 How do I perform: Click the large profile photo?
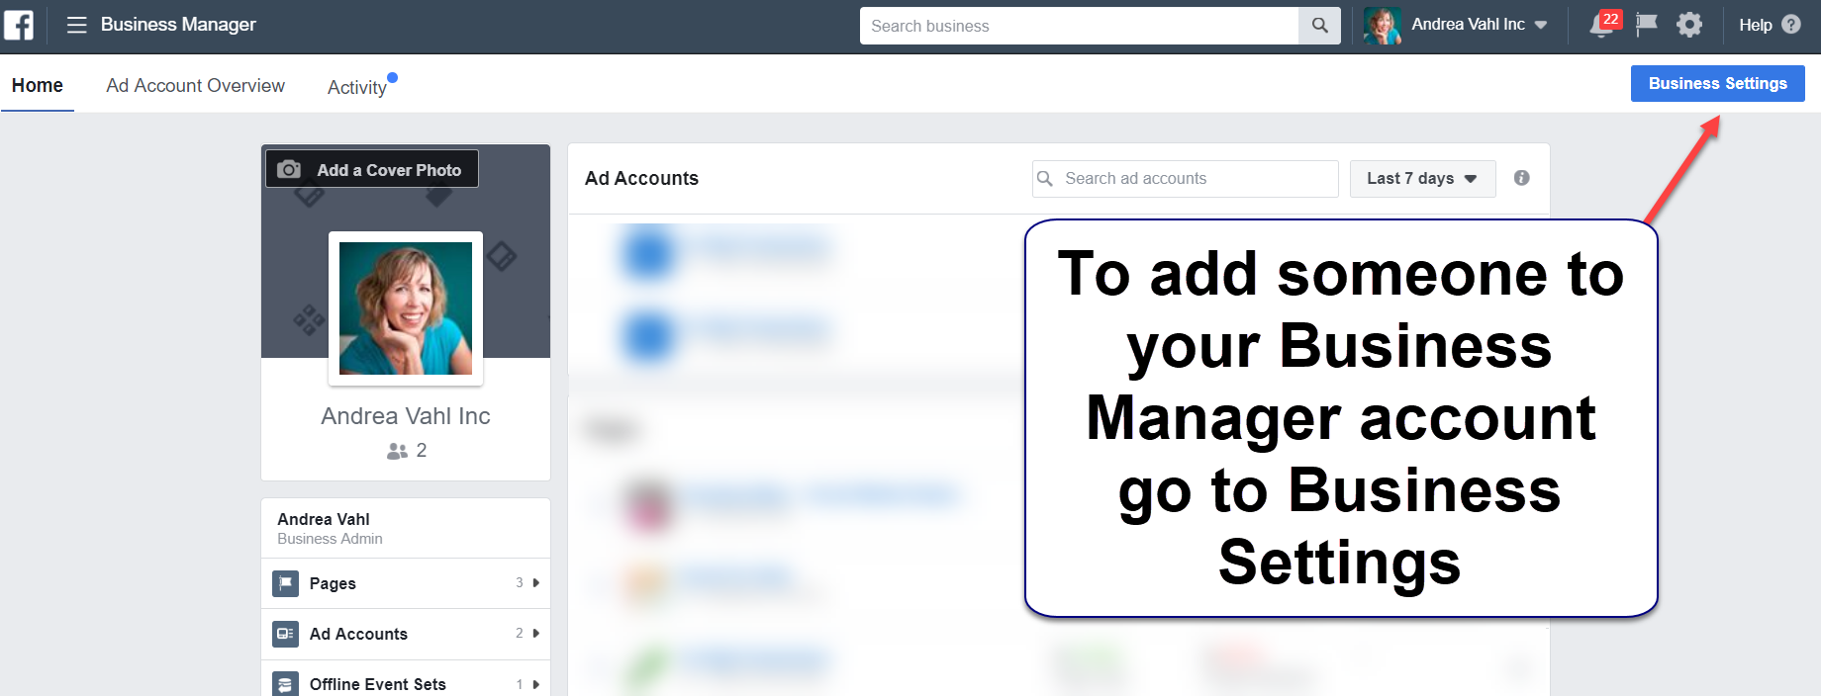coord(406,308)
